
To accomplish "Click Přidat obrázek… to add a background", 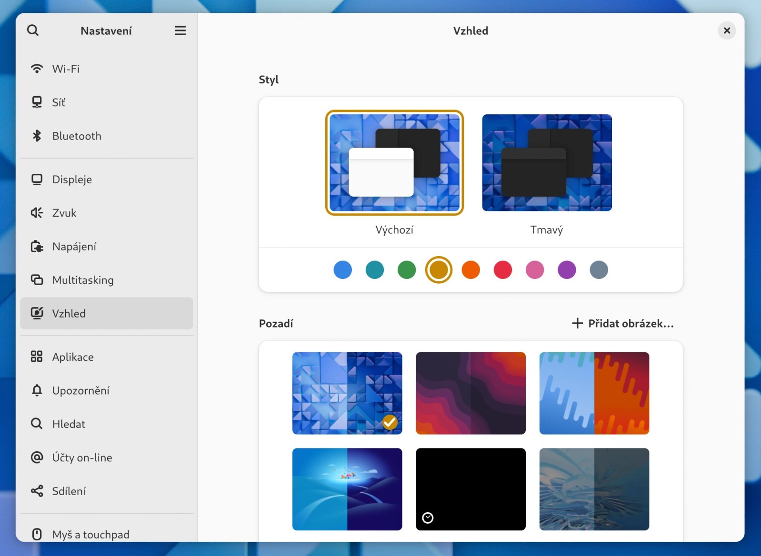I will [x=622, y=323].
